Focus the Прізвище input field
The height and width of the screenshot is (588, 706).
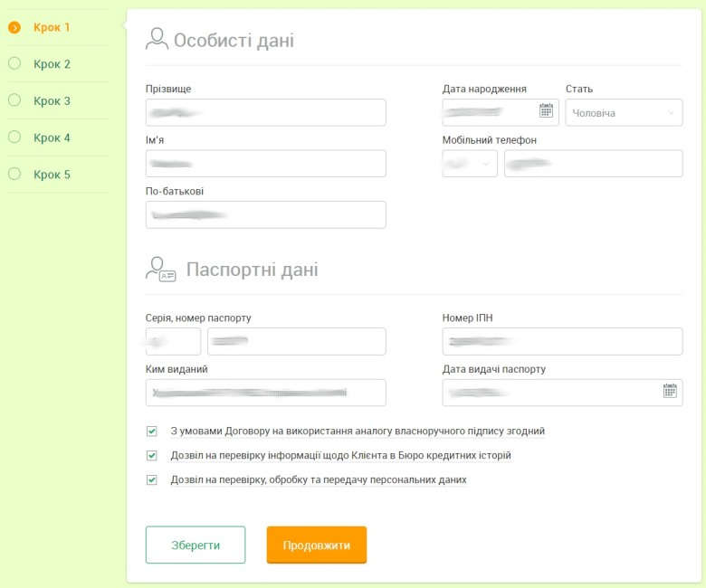265,112
